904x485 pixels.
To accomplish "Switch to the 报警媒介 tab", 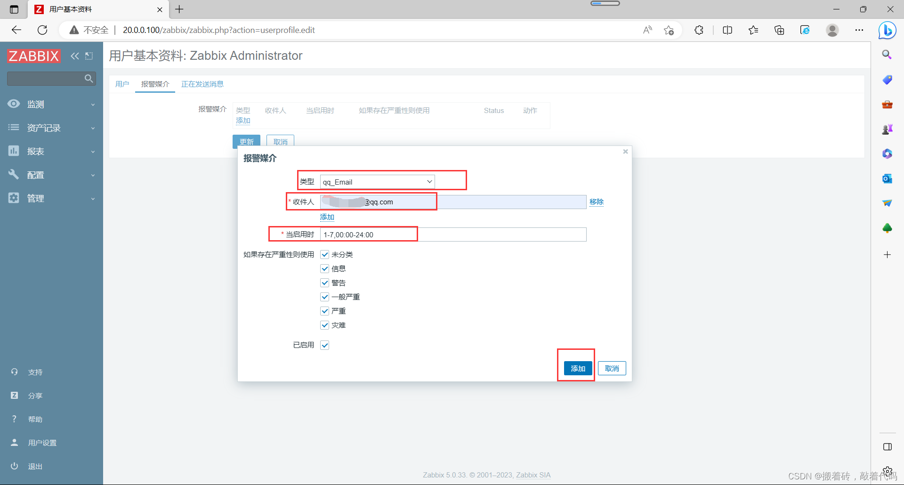I will pyautogui.click(x=155, y=84).
